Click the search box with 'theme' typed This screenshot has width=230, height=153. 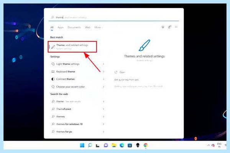(114, 17)
